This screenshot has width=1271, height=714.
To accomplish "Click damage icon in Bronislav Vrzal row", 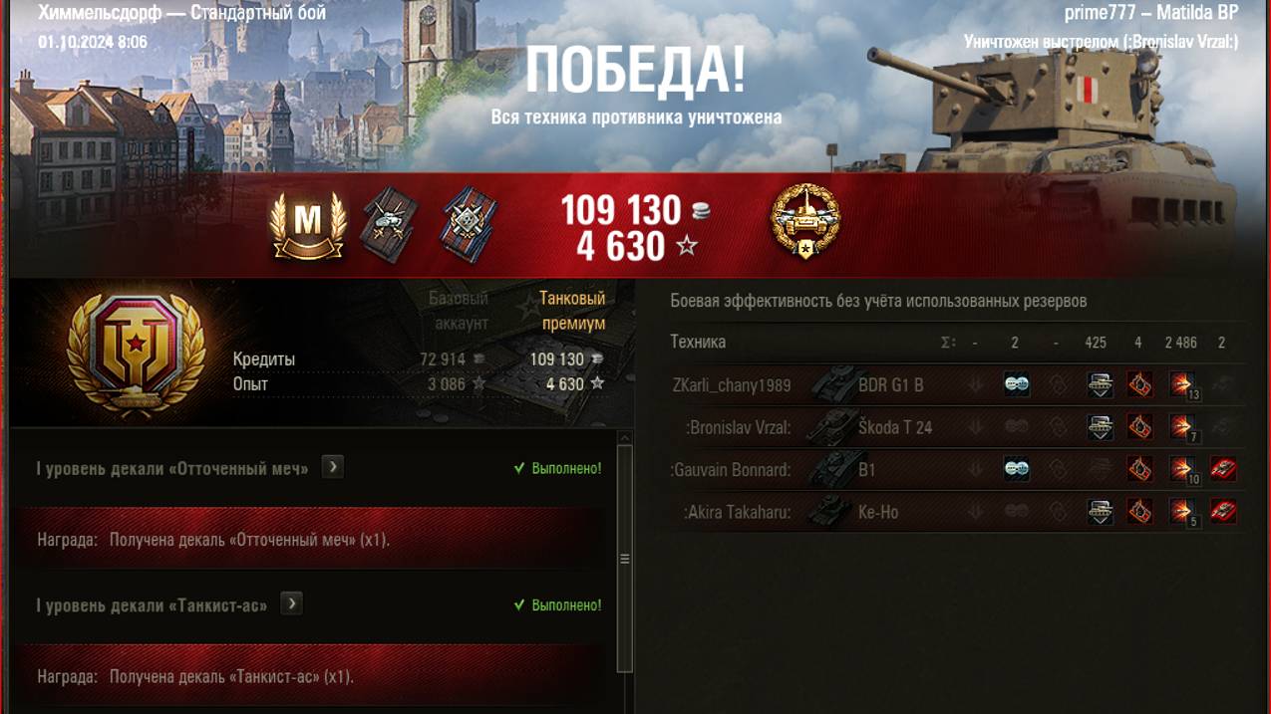I will [x=1182, y=427].
